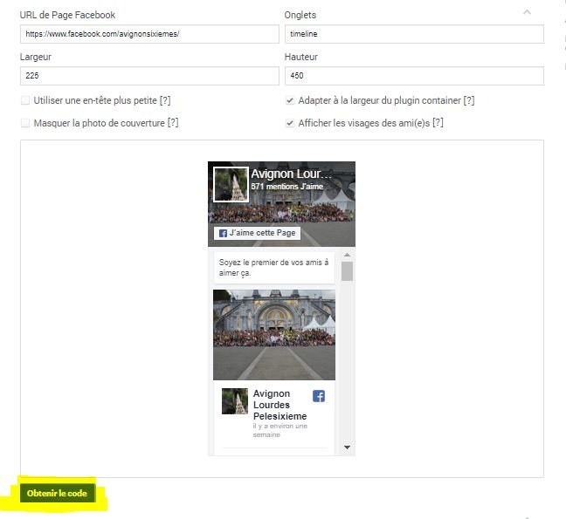
Task: Click the Hauteur field with value 450
Action: pyautogui.click(x=414, y=76)
